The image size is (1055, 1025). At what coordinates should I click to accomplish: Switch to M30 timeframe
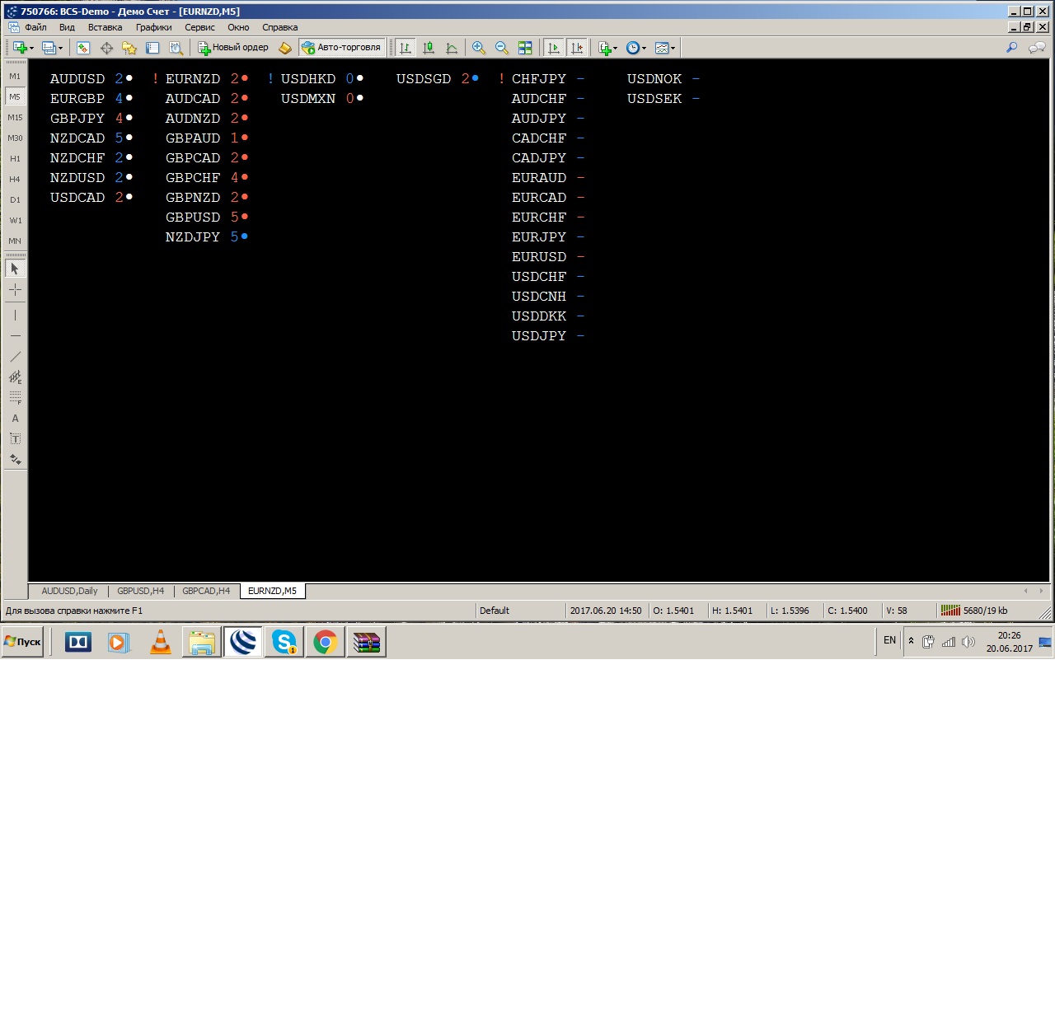(15, 138)
